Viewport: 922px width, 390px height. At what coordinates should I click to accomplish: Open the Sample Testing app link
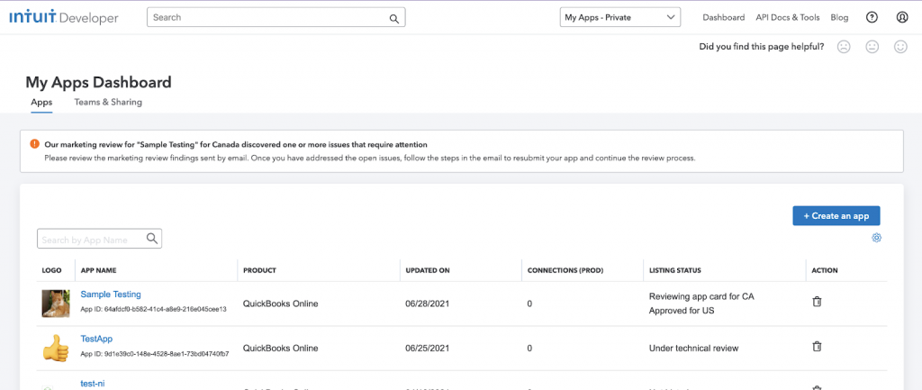(x=111, y=295)
